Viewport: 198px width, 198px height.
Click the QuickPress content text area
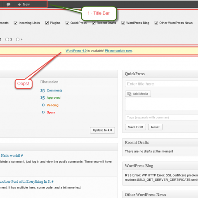162,104
